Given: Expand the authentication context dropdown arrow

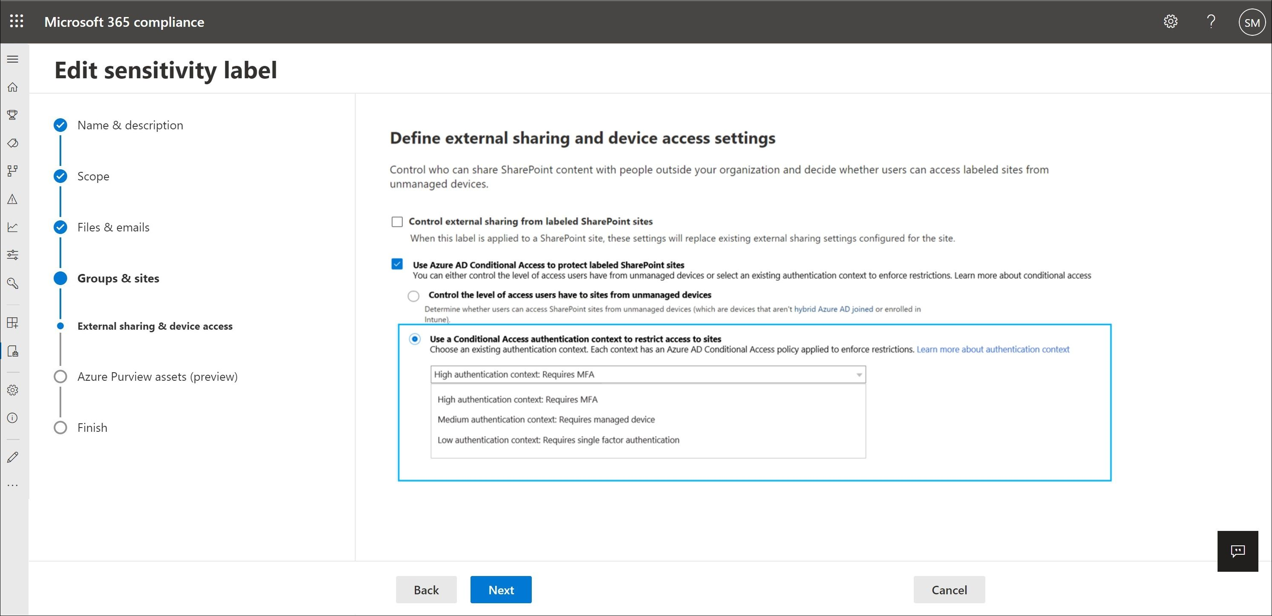Looking at the screenshot, I should (x=858, y=375).
